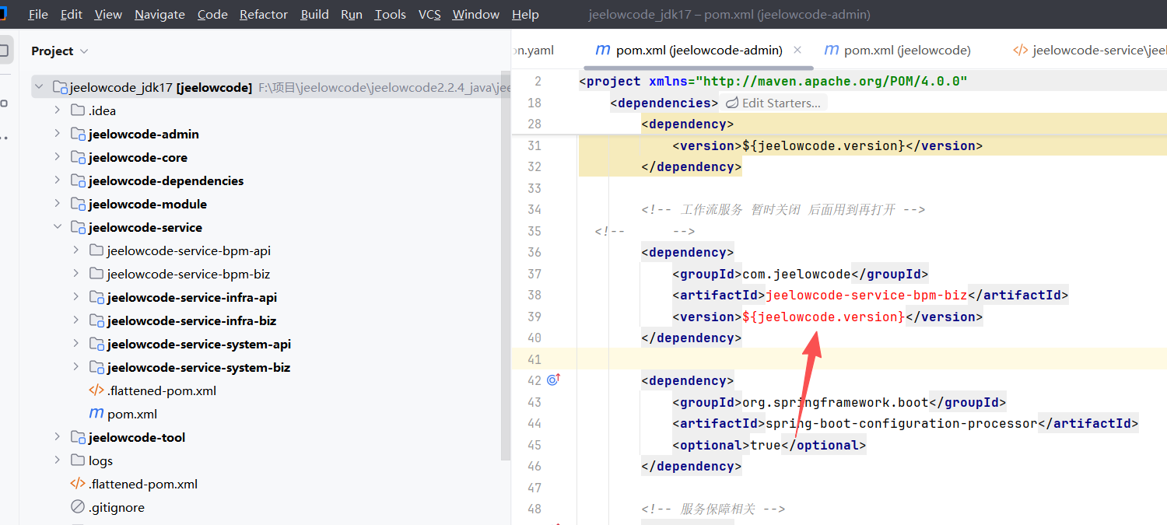Click the gutter override marker at line 42
Viewport: 1167px width, 525px height.
(x=553, y=380)
